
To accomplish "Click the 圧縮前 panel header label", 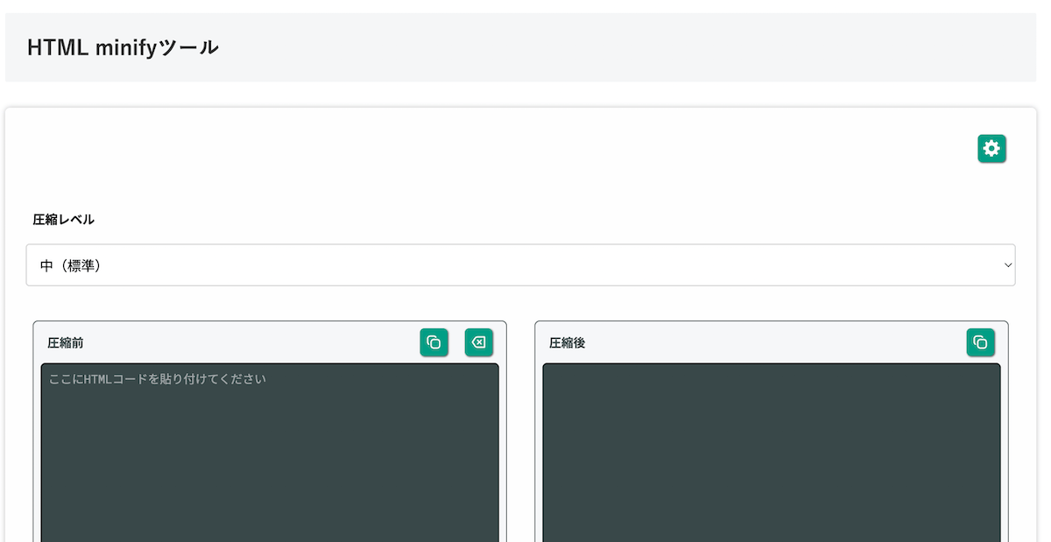I will point(67,342).
